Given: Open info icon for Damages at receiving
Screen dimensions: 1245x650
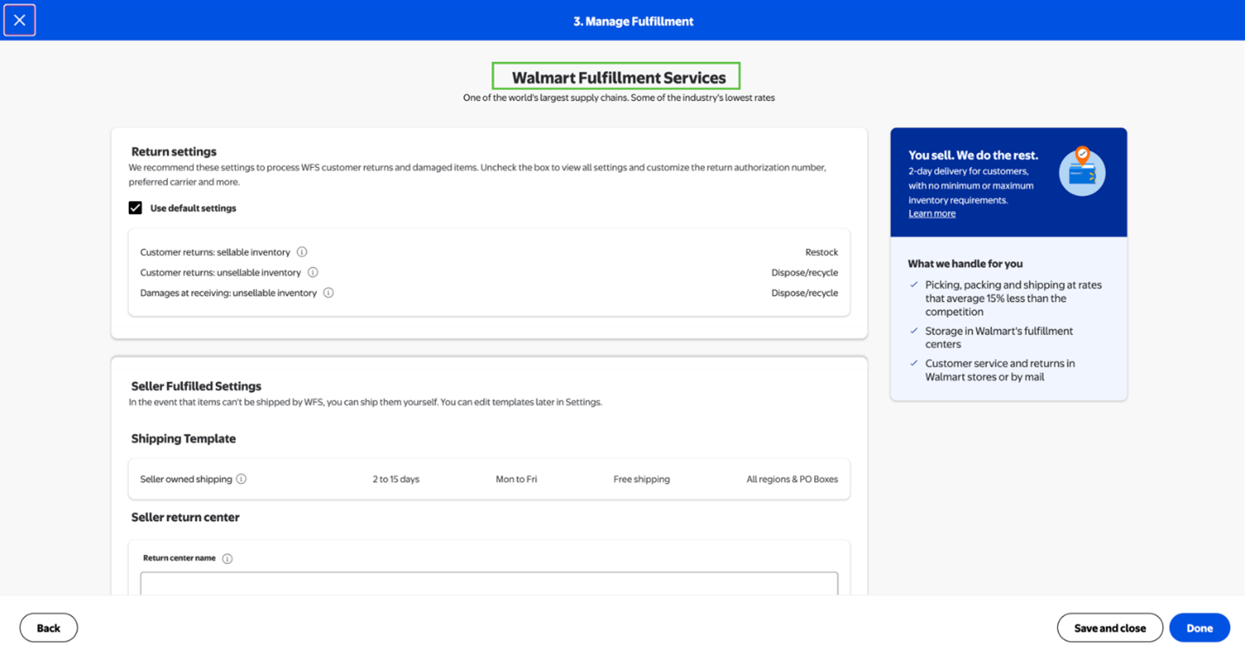Looking at the screenshot, I should [328, 293].
